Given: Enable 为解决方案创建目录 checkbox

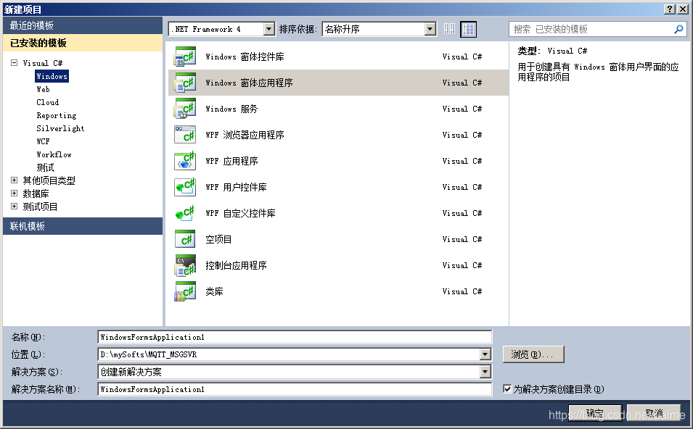Looking at the screenshot, I should coord(508,389).
